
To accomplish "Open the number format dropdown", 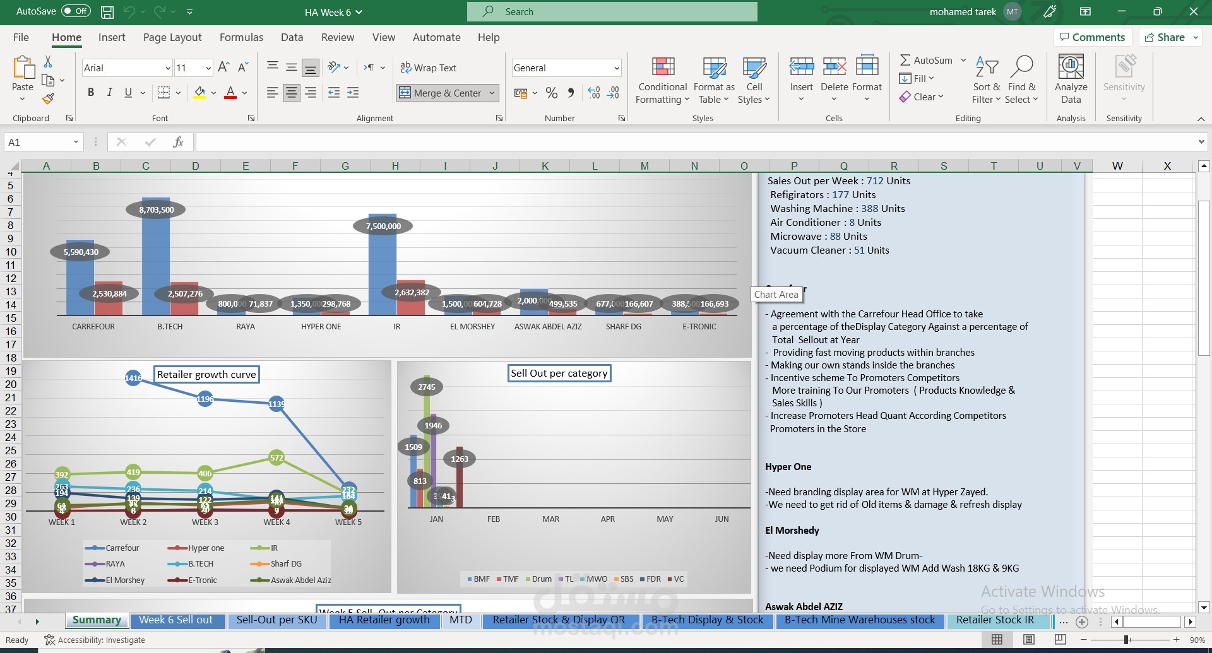I will point(617,68).
